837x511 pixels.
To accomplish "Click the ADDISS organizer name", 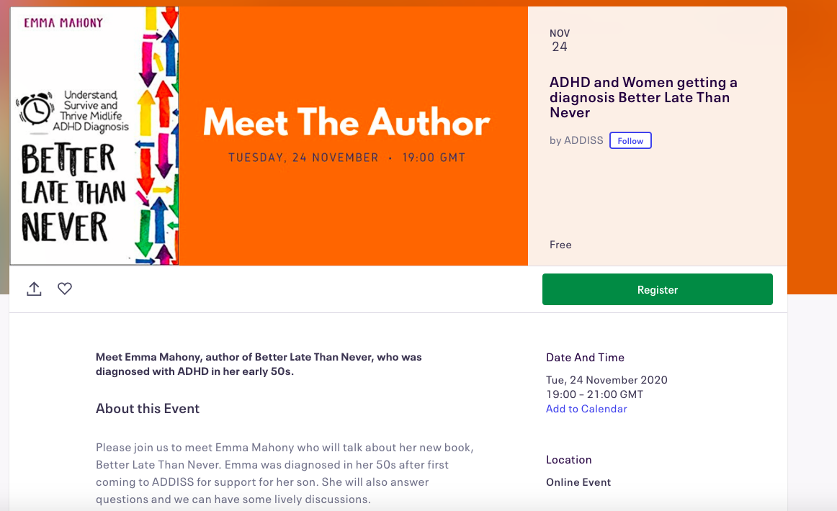I will [583, 140].
